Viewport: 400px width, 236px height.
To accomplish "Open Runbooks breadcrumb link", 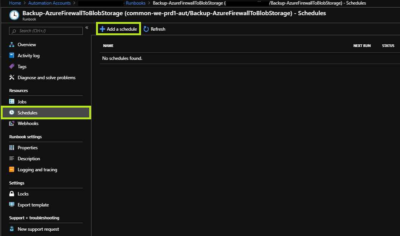I will click(x=136, y=3).
